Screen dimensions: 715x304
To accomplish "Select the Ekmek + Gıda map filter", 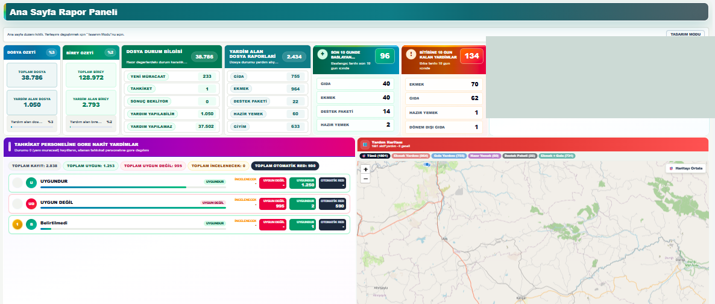I will tap(557, 156).
